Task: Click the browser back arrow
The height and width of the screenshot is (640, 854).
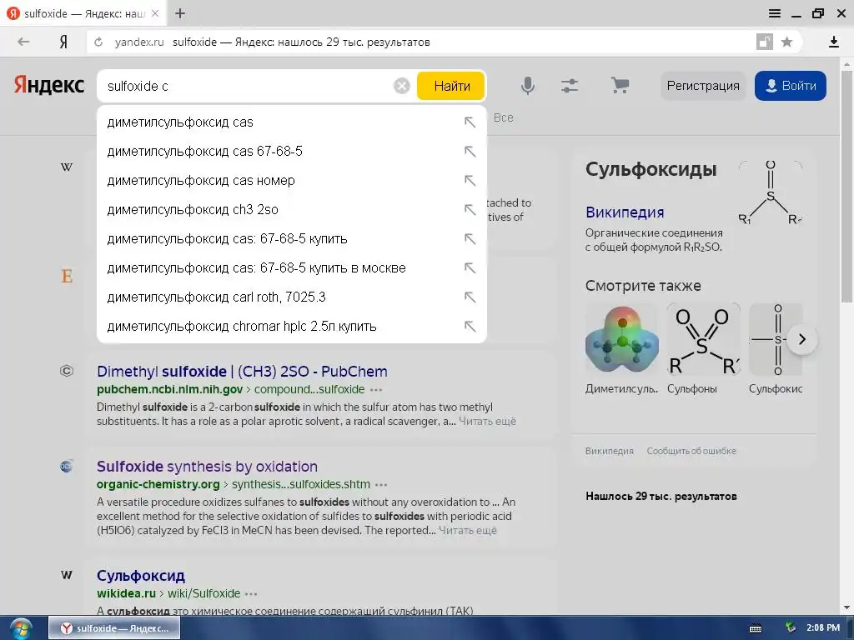Action: [x=23, y=42]
